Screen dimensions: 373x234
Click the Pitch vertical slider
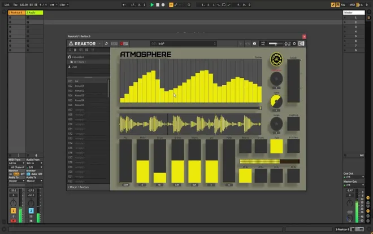coord(143,161)
